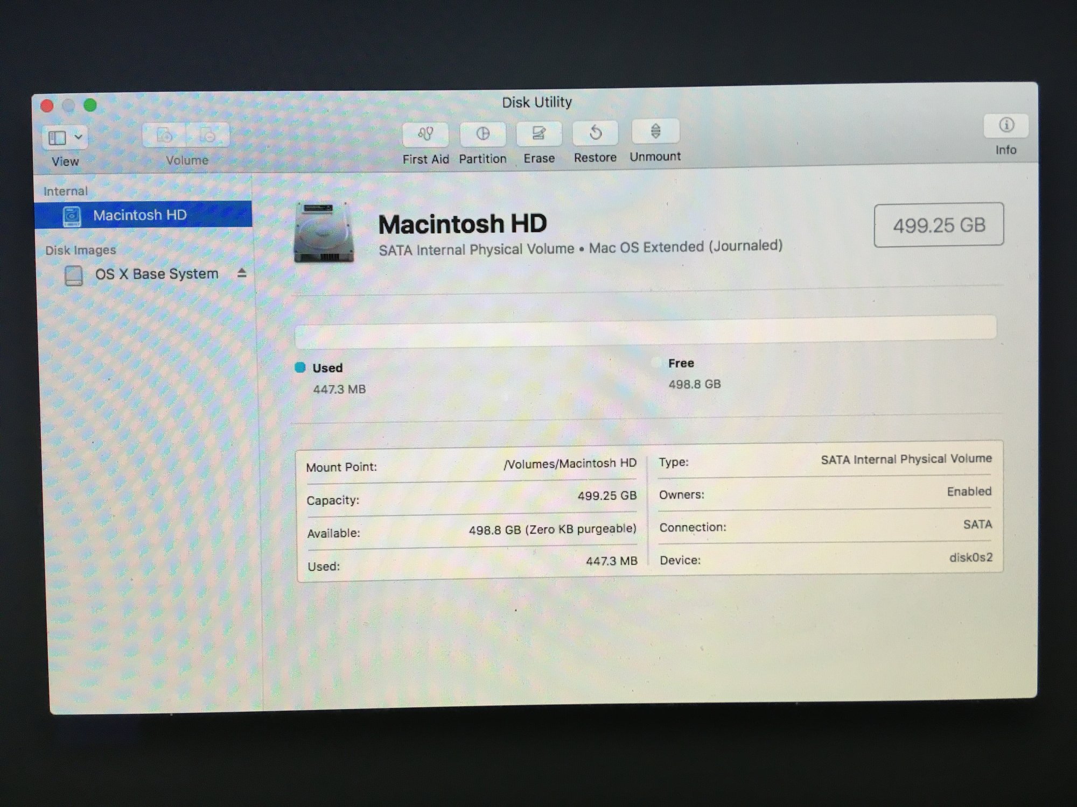This screenshot has height=807, width=1077.
Task: Click the View dropdown chevron arrow
Action: 79,137
